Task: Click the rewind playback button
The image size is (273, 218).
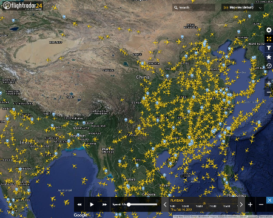Action: [x=79, y=205]
